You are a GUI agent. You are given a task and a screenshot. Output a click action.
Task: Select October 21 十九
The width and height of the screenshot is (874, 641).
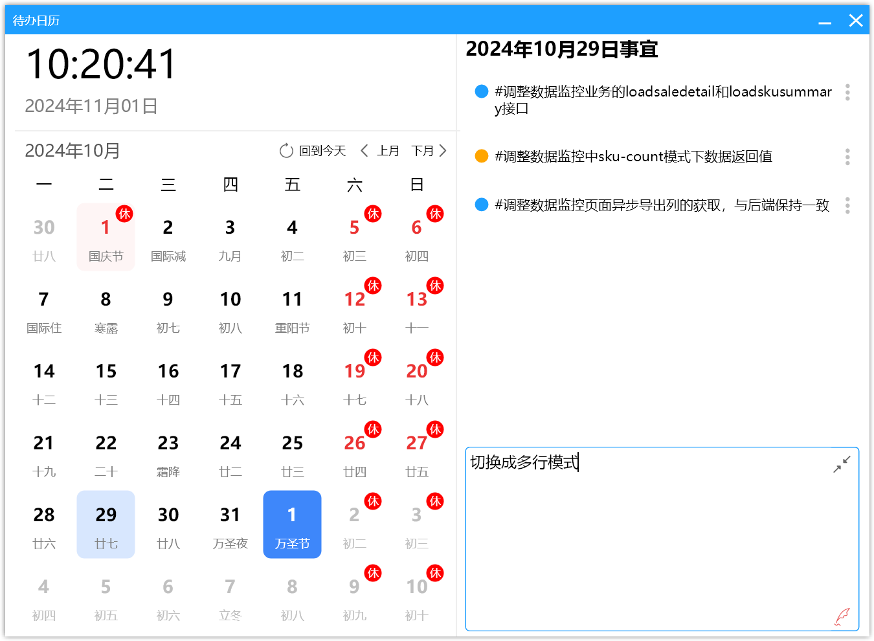pos(44,453)
